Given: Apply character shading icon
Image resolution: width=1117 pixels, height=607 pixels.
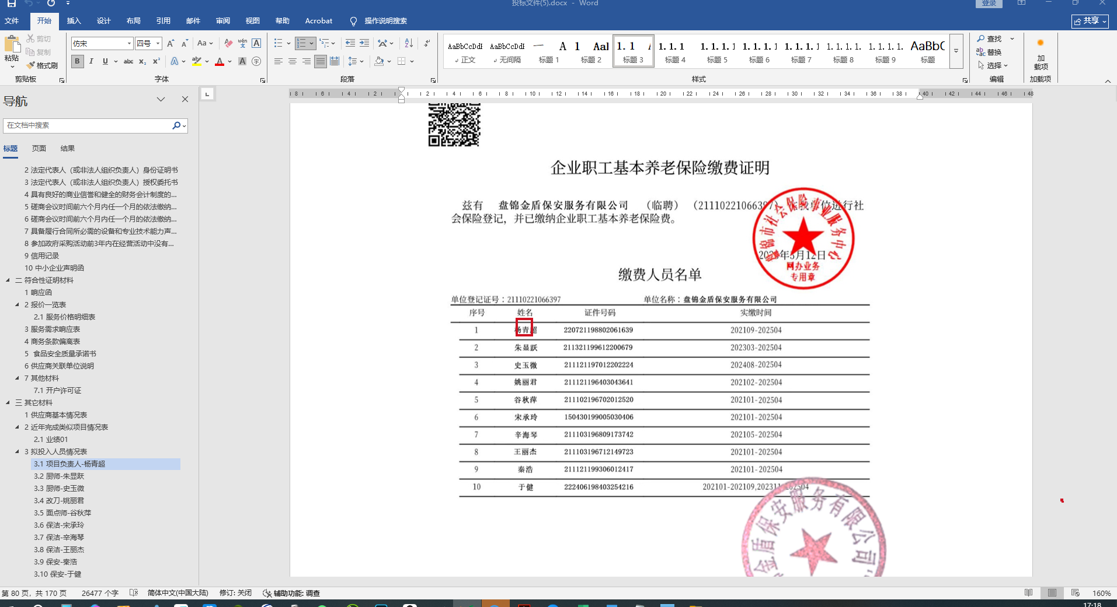Looking at the screenshot, I should point(242,61).
